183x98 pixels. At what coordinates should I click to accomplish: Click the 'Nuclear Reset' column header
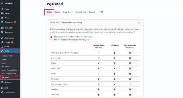pyautogui.click(x=130, y=45)
